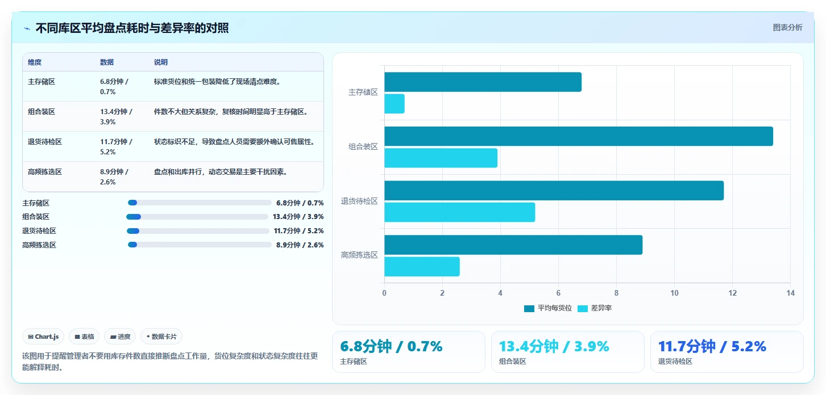Click the 数据 column header

(x=107, y=62)
